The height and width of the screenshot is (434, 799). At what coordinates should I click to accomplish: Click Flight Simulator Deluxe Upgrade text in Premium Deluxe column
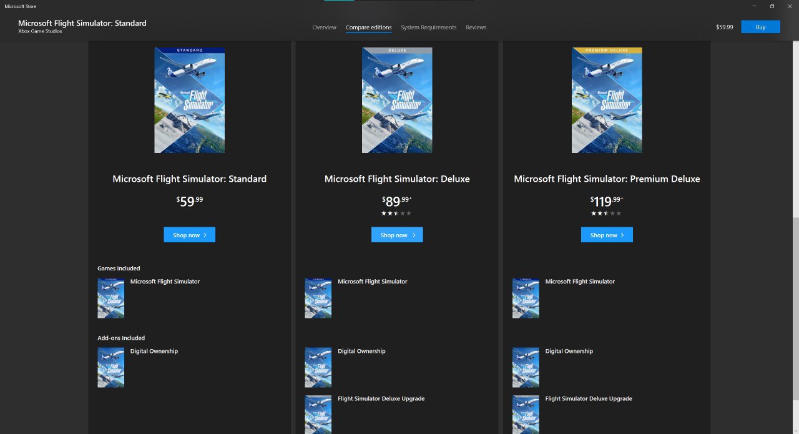pyautogui.click(x=589, y=398)
